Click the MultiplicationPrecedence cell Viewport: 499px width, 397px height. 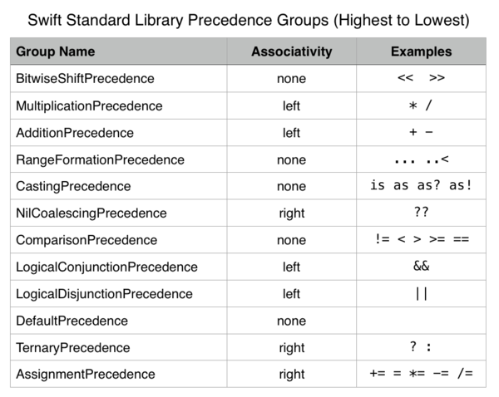pos(89,105)
